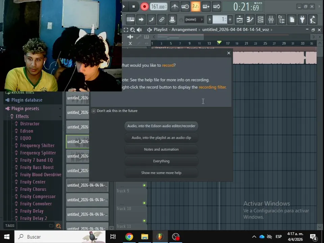324x243 pixels.
Task: Start recording with the red record button
Action: (144, 7)
